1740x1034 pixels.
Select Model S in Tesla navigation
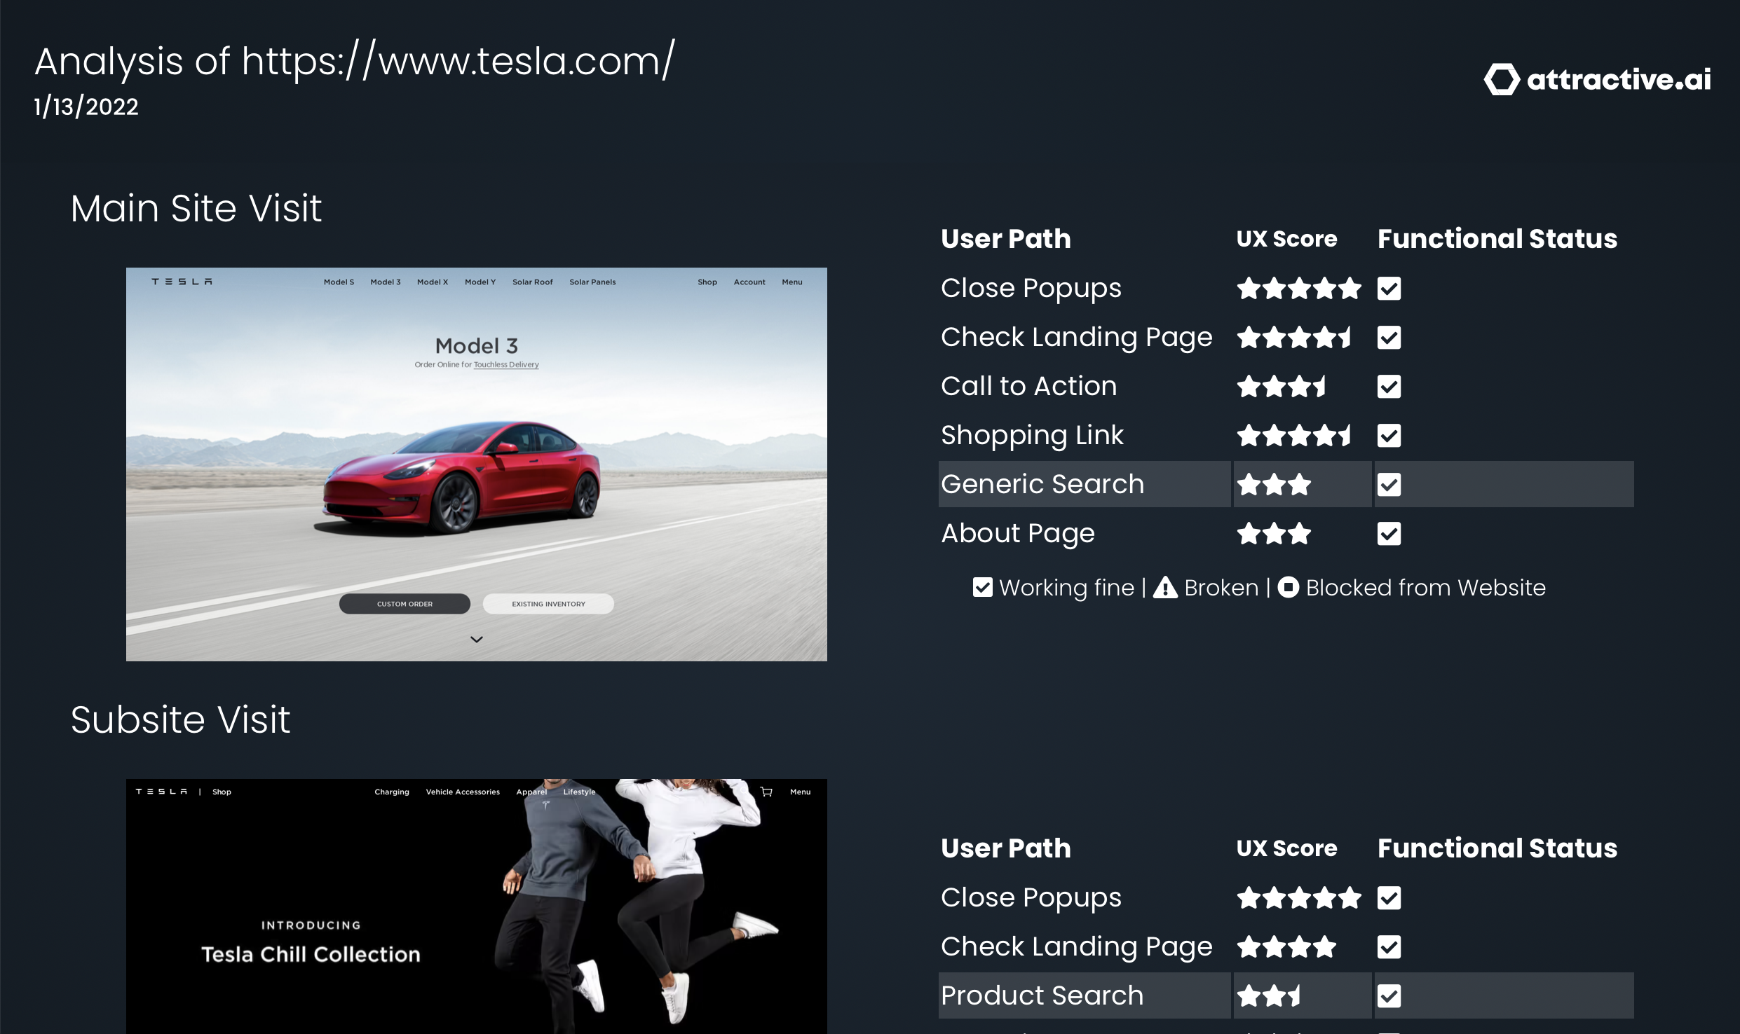[339, 282]
